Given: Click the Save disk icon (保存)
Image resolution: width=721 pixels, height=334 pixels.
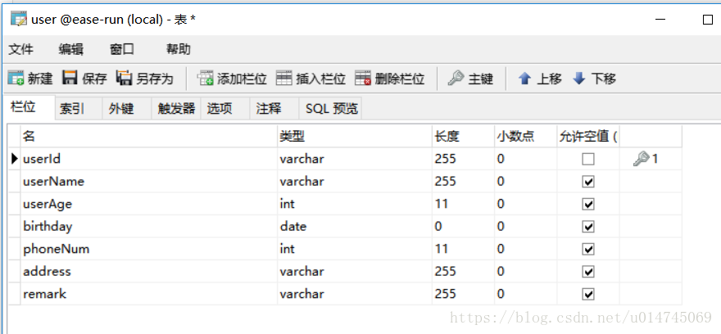Looking at the screenshot, I should tap(70, 79).
